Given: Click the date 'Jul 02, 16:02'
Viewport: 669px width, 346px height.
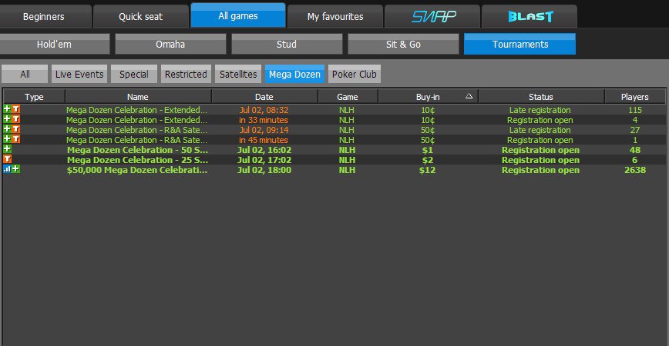Looking at the screenshot, I should 264,150.
